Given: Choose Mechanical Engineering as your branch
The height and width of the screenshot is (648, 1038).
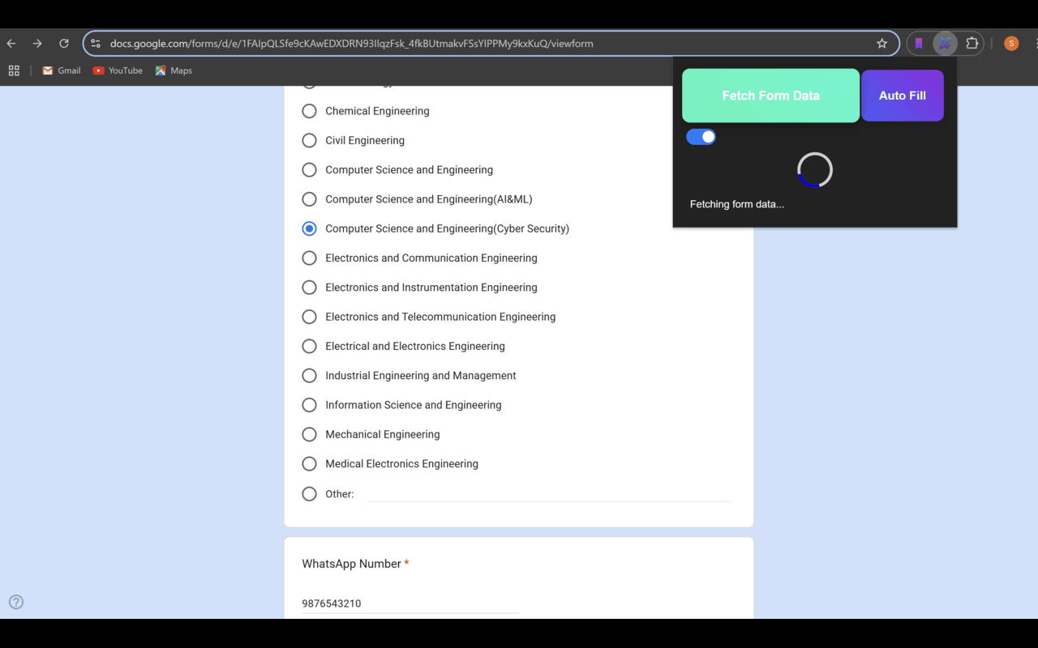Looking at the screenshot, I should [309, 434].
